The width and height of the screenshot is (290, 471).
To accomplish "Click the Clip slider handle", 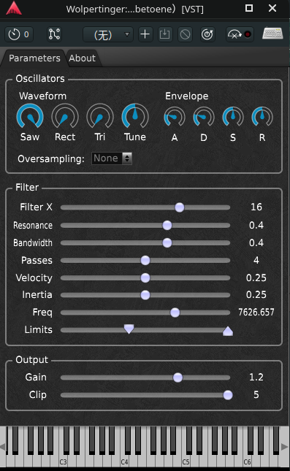I will pos(228,395).
